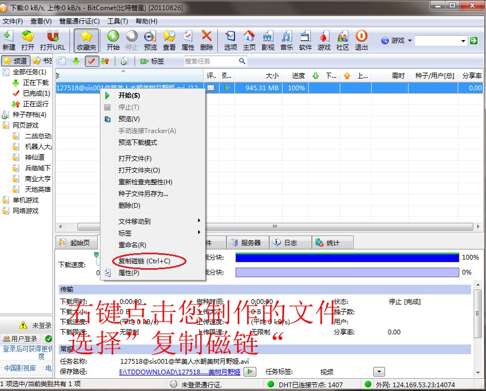Toggle the running tasks filter arrows button
This screenshot has height=391, width=486.
click(x=105, y=61)
